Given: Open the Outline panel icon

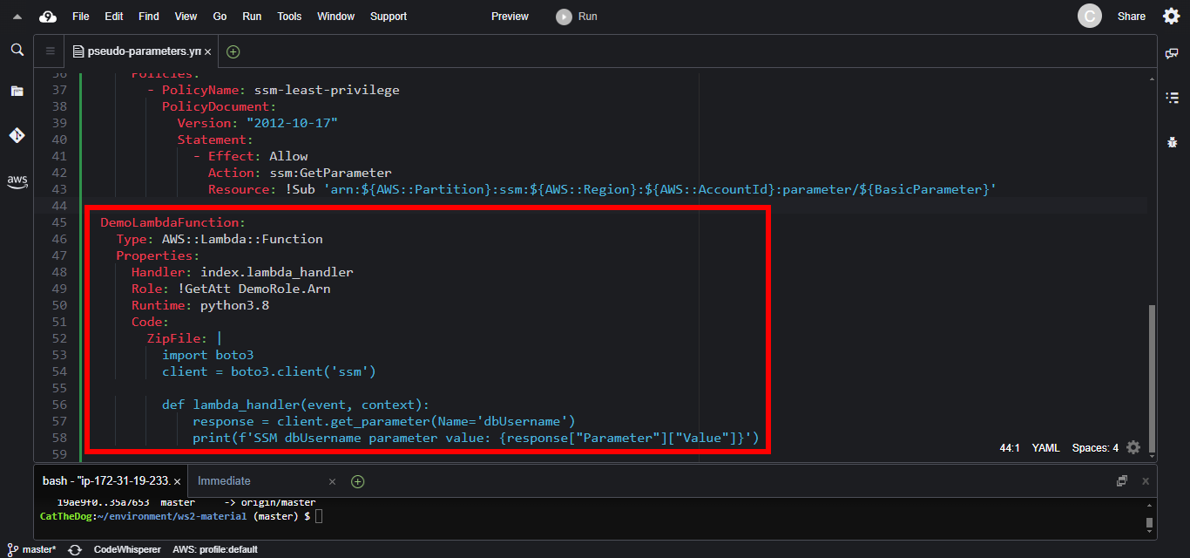Looking at the screenshot, I should 1172,98.
